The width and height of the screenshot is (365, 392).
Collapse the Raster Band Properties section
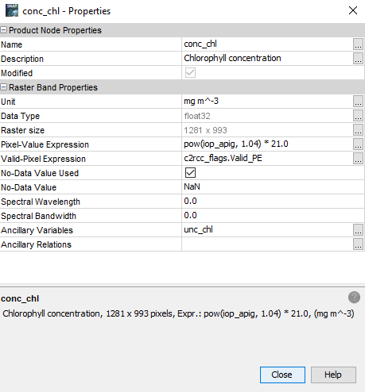(x=4, y=87)
